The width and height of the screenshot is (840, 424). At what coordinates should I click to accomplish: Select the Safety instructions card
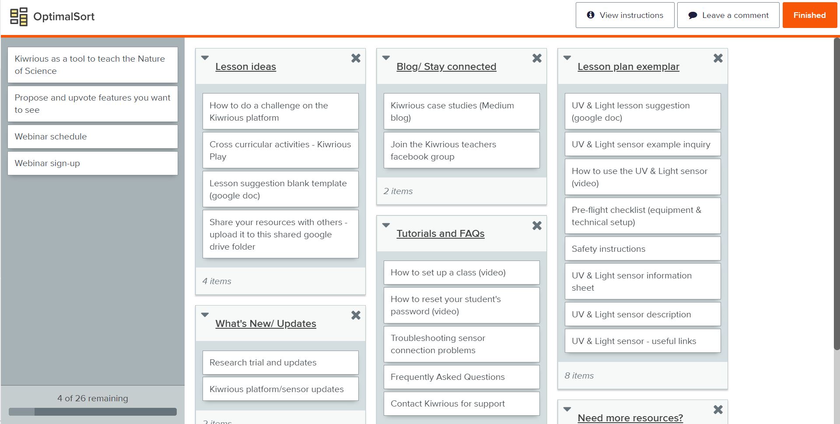click(643, 249)
